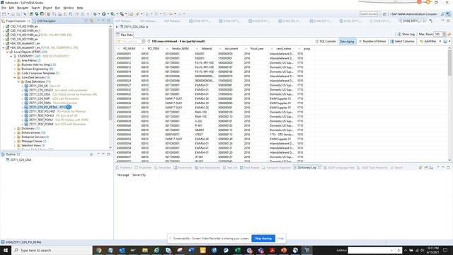
Task: Click the taskbar search box
Action: click(x=52, y=250)
